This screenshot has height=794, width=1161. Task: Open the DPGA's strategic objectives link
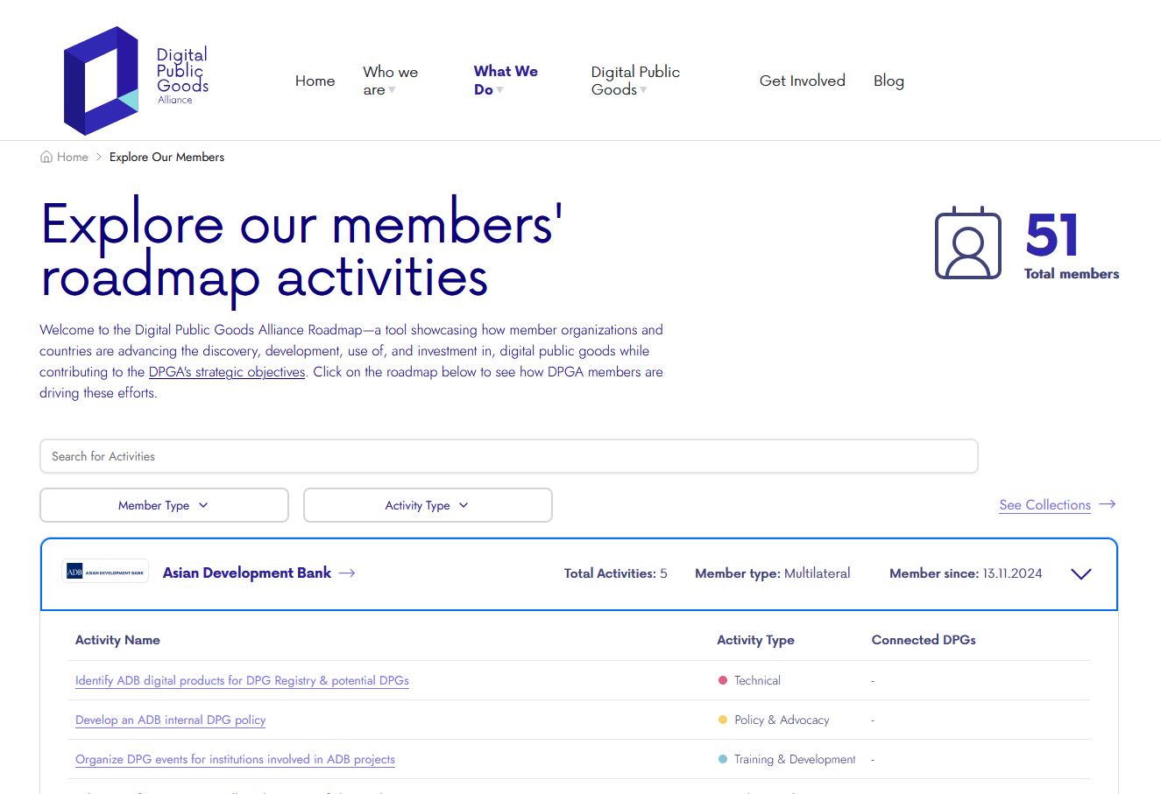227,372
